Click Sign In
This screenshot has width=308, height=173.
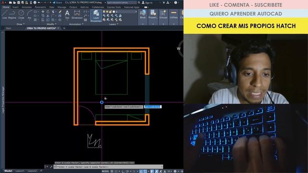click(147, 2)
